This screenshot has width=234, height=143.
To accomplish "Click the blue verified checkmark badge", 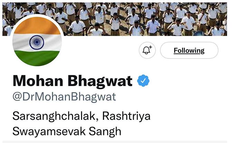I will click(143, 81).
